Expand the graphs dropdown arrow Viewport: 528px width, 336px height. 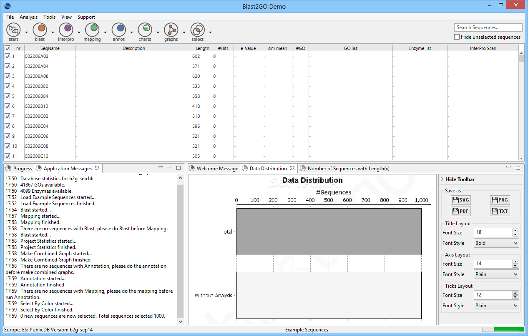(184, 32)
